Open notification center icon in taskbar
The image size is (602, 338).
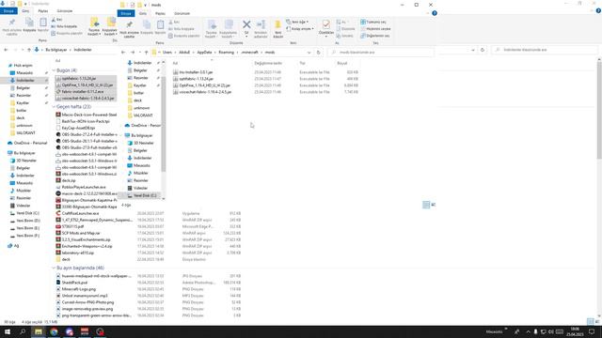click(x=592, y=331)
